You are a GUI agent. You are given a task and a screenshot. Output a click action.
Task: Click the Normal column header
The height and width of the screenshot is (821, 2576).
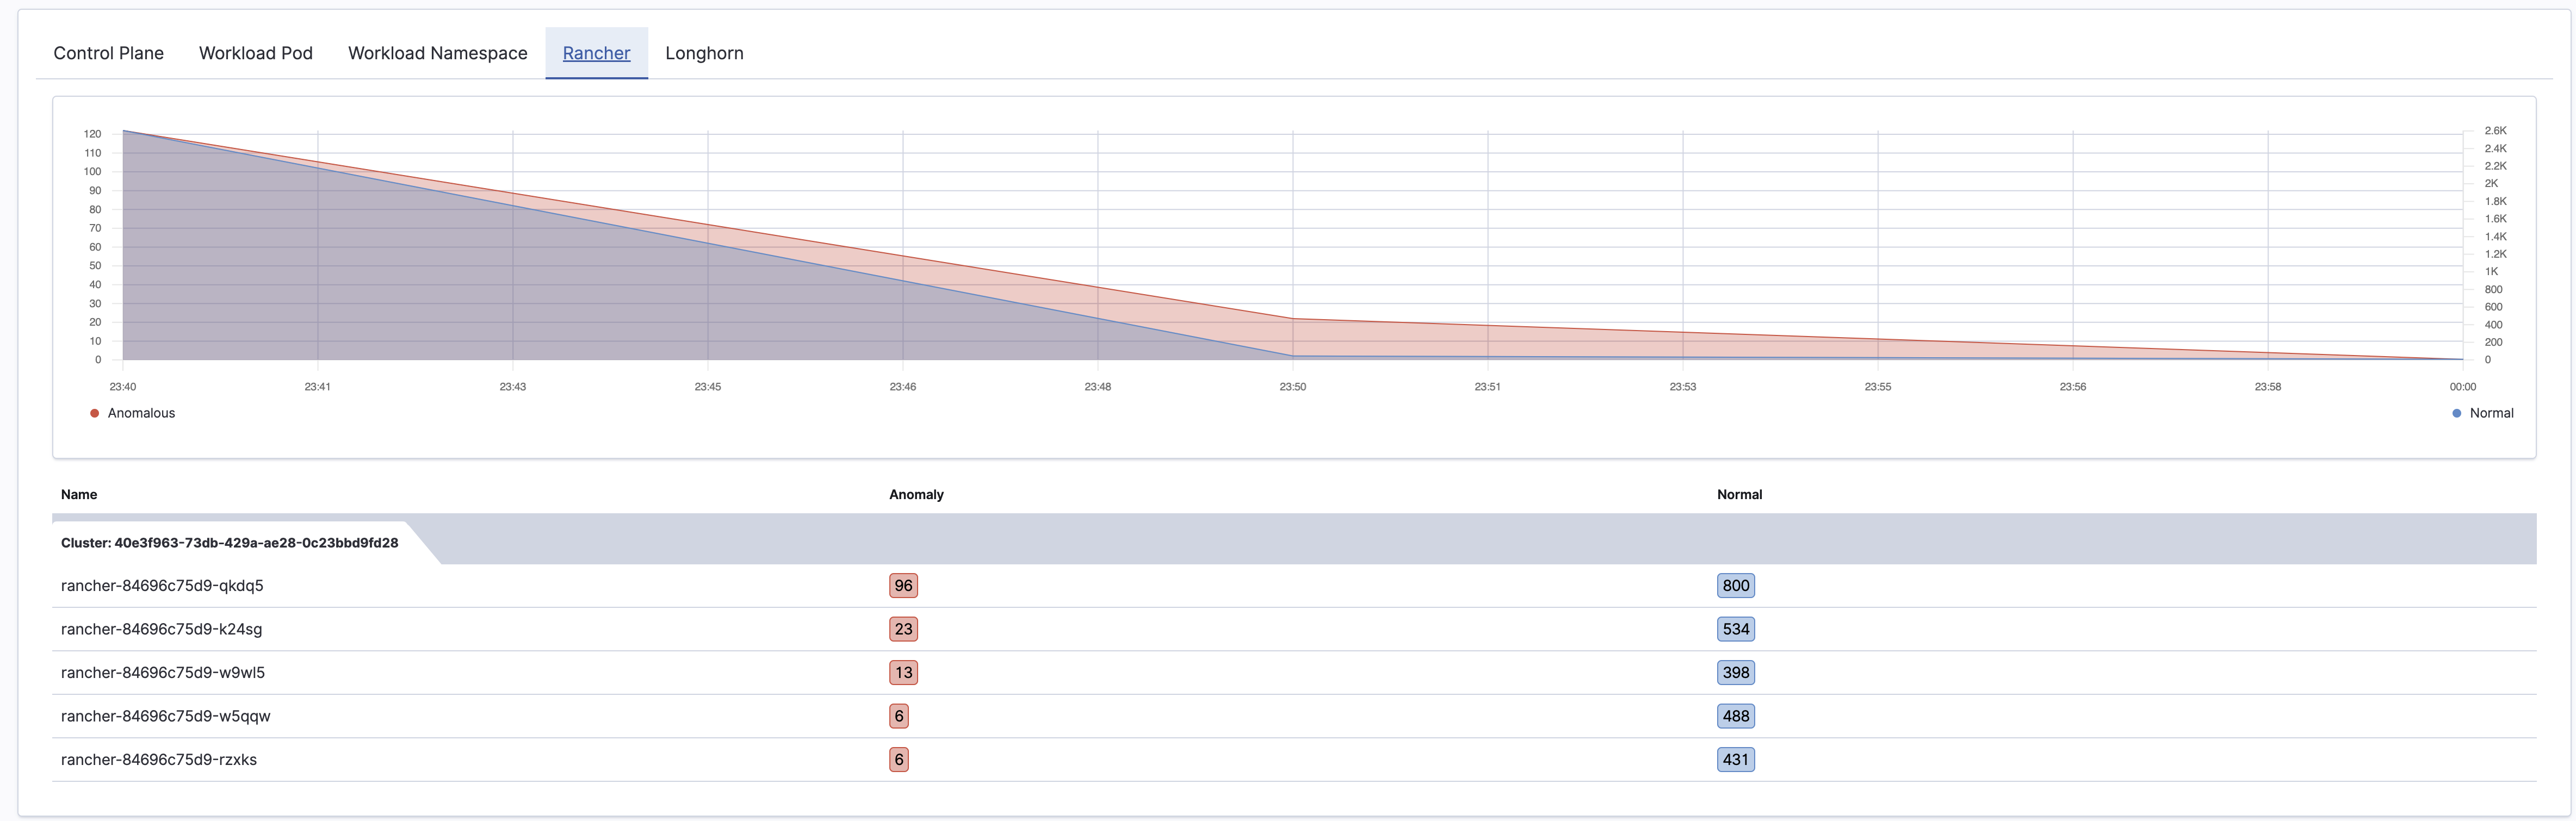tap(1739, 494)
